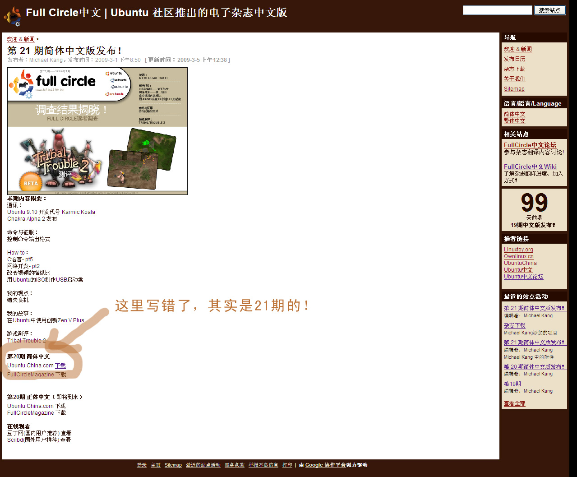Open the Ubuntu中文论坛 recommended link
Screen dimensions: 577x477
coord(524,277)
